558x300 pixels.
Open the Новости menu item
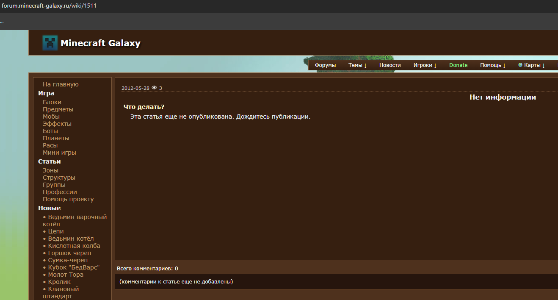[390, 65]
